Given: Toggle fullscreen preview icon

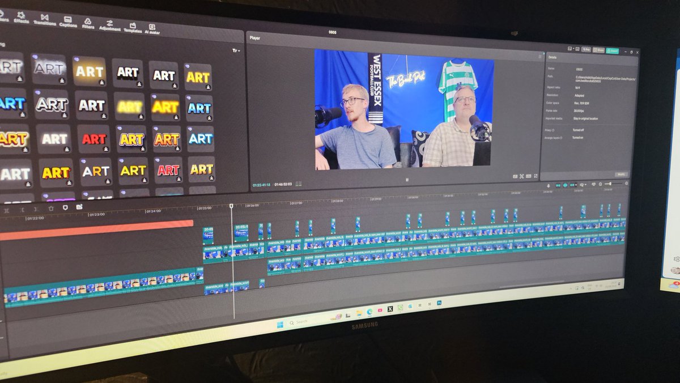Looking at the screenshot, I should pos(535,177).
